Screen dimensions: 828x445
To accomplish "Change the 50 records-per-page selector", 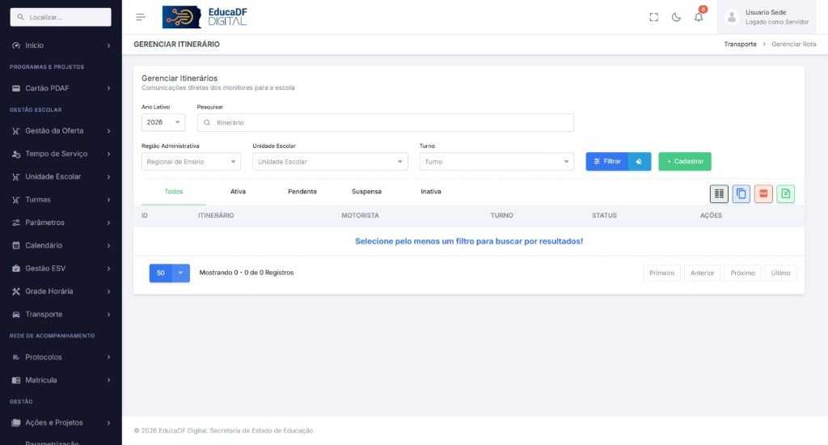I will (170, 273).
